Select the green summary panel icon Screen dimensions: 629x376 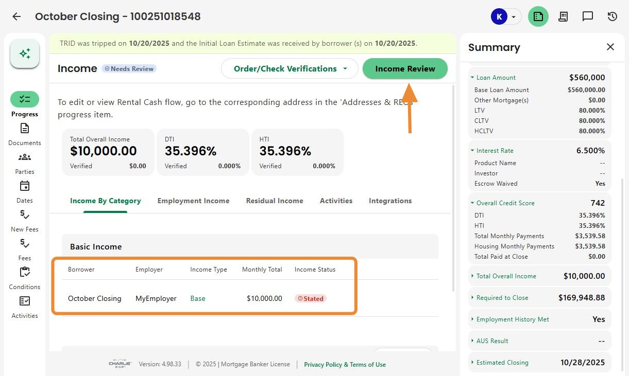point(538,16)
